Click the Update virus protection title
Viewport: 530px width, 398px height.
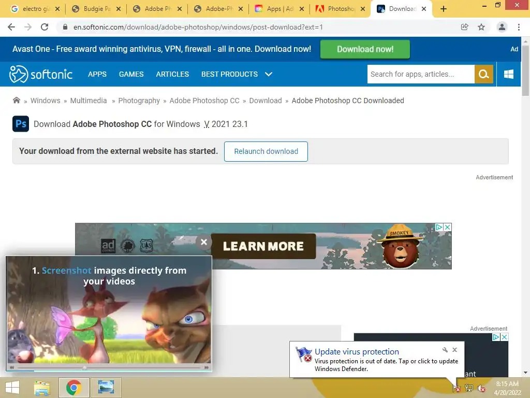357,352
